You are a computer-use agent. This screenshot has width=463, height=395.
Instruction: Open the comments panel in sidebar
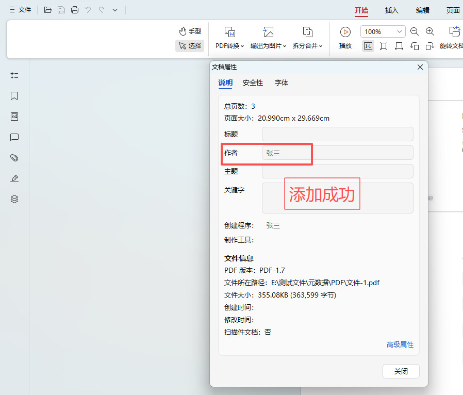coord(14,137)
